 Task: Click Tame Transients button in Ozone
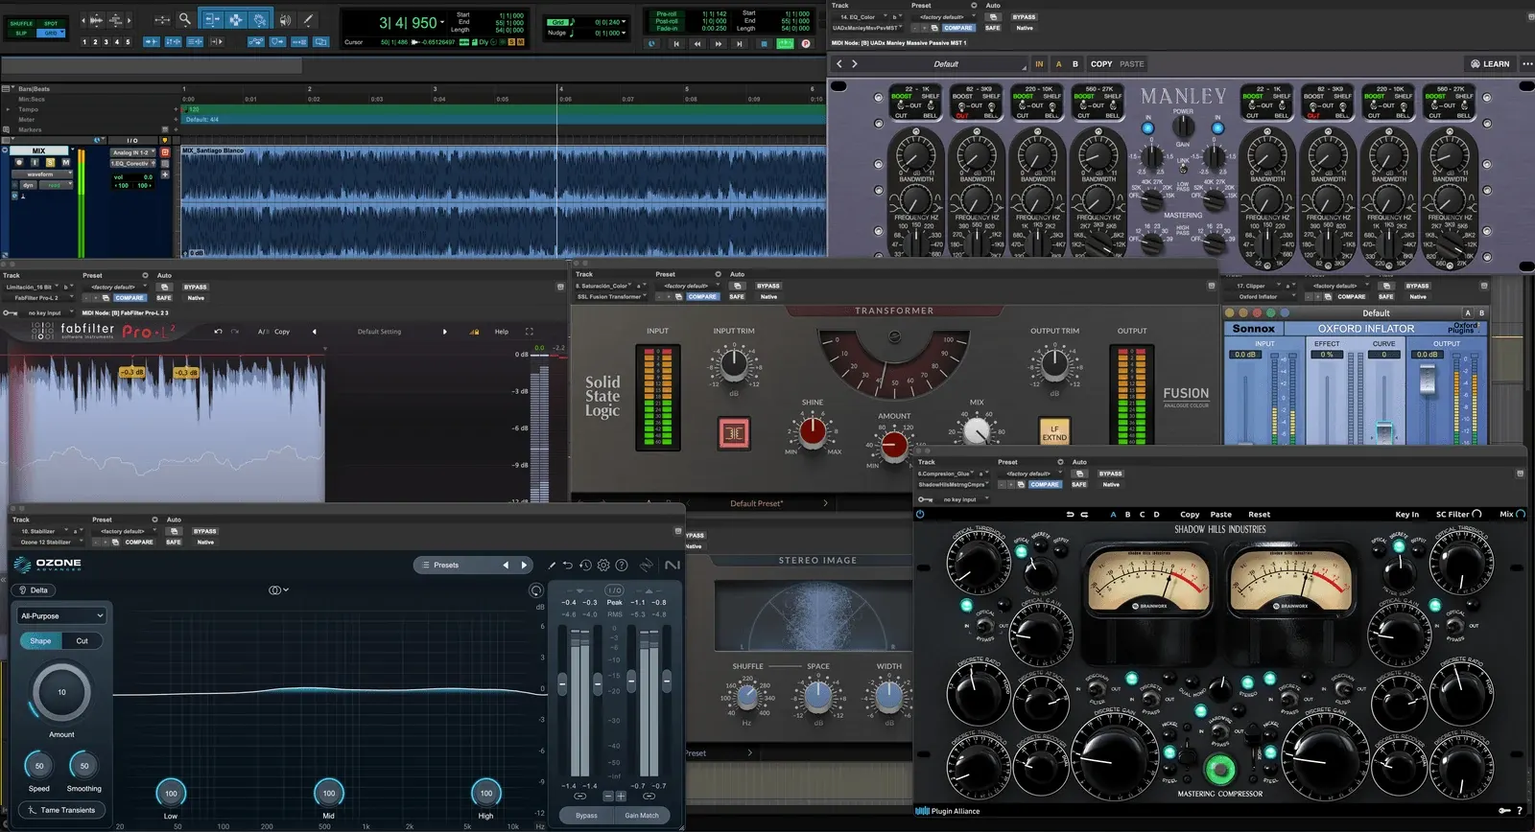(x=61, y=810)
